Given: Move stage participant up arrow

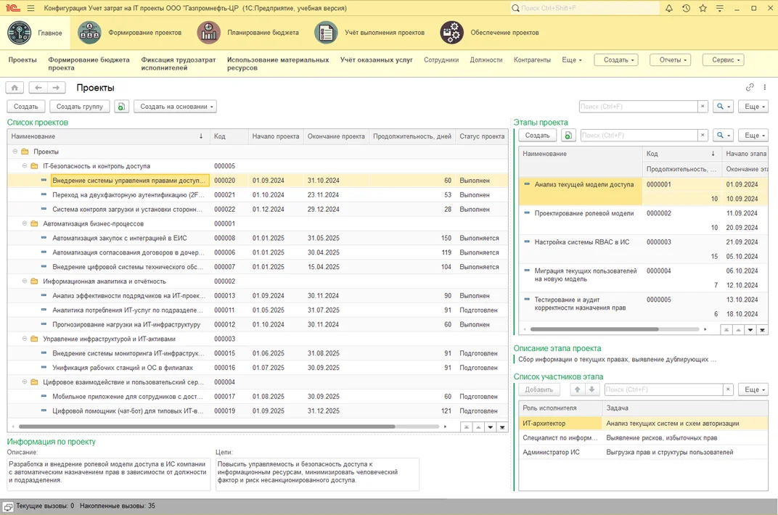Looking at the screenshot, I should tap(577, 390).
